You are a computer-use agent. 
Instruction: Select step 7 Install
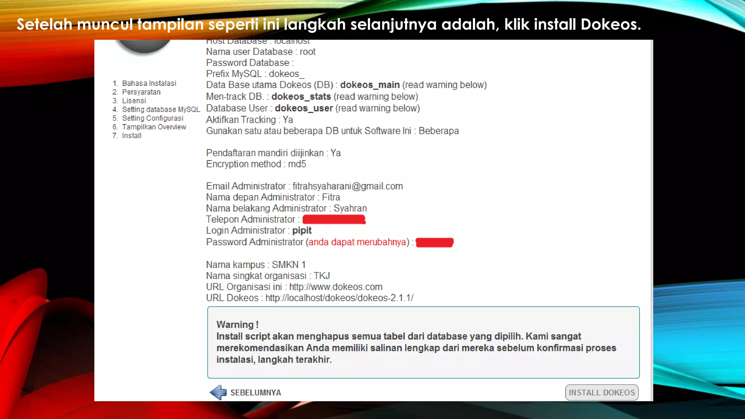tap(132, 136)
